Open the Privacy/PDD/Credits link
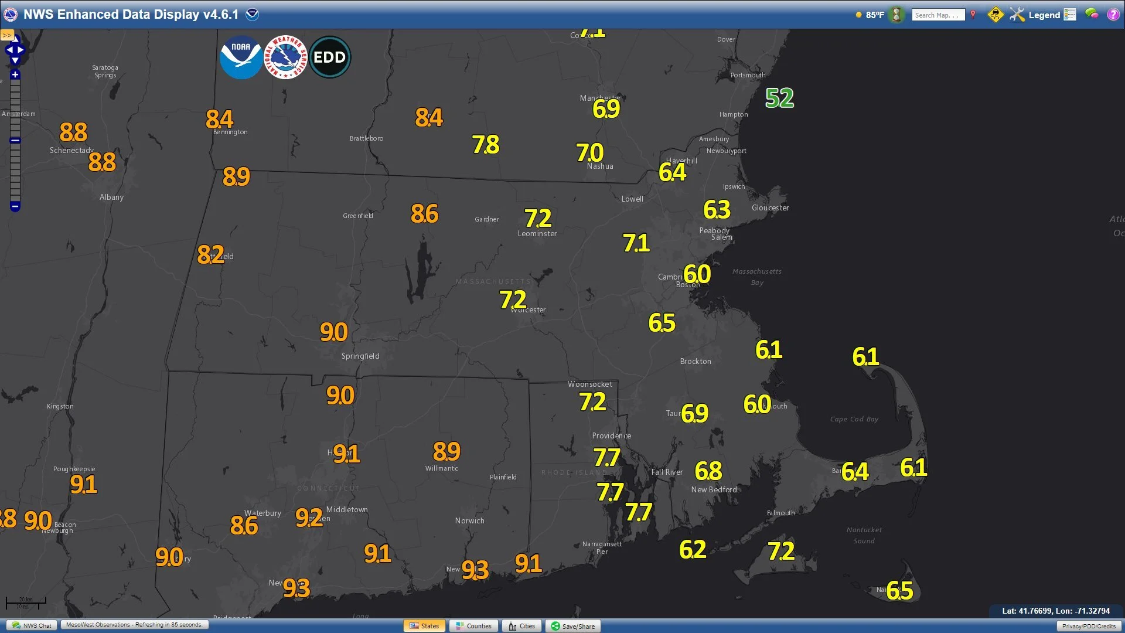The width and height of the screenshot is (1125, 633). coord(1089,626)
